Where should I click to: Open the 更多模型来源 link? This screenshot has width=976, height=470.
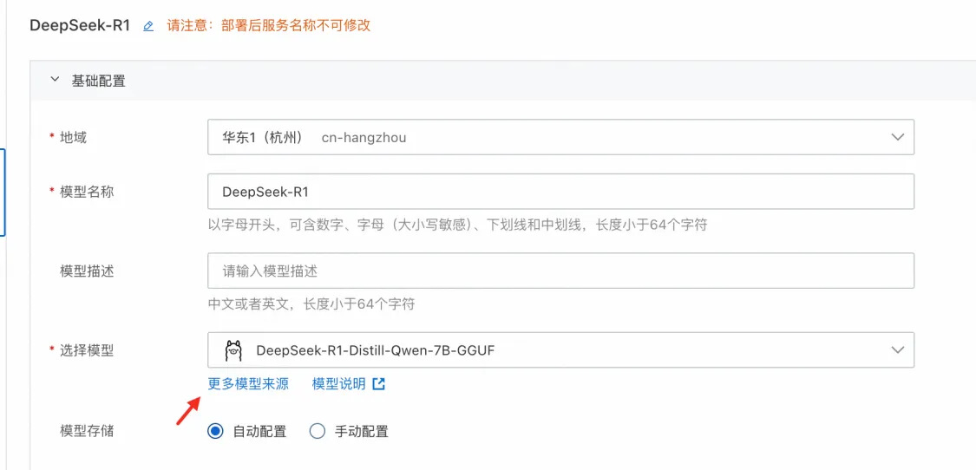[248, 383]
